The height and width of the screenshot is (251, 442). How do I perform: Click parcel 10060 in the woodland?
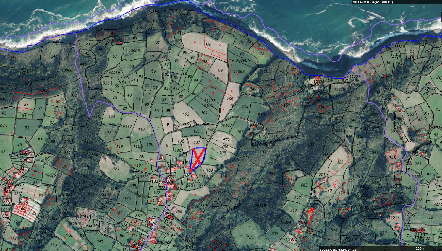pos(67,71)
